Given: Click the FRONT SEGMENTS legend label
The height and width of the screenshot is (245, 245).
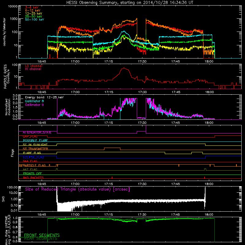Looking at the screenshot, I should [42, 235].
